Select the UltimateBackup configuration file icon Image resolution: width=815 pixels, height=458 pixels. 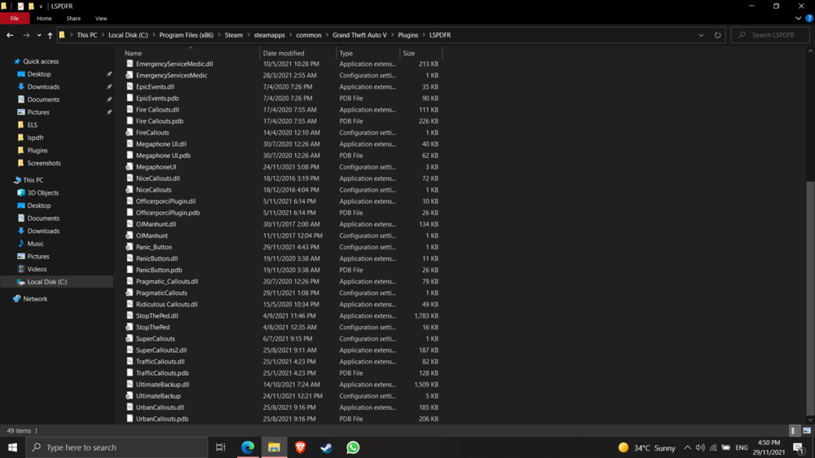tap(130, 395)
